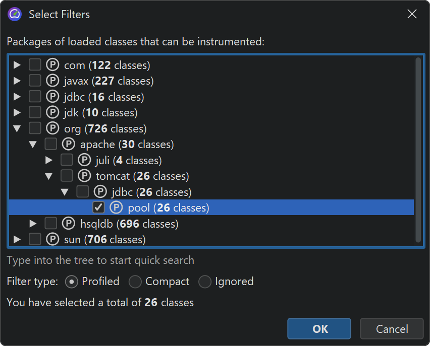Click the package icon beside com

click(x=52, y=65)
